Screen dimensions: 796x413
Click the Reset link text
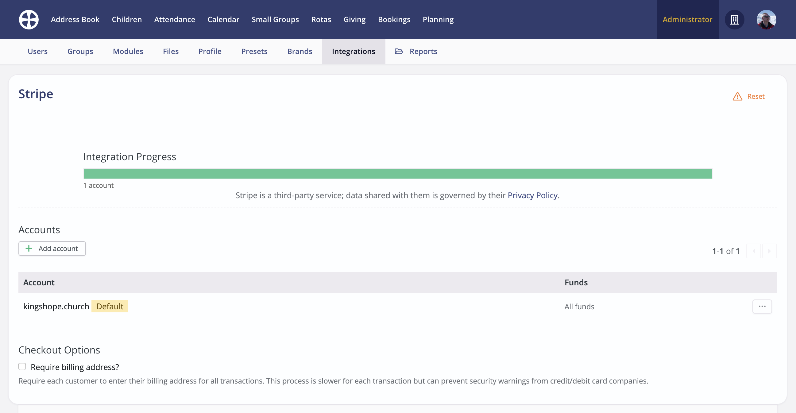click(755, 96)
